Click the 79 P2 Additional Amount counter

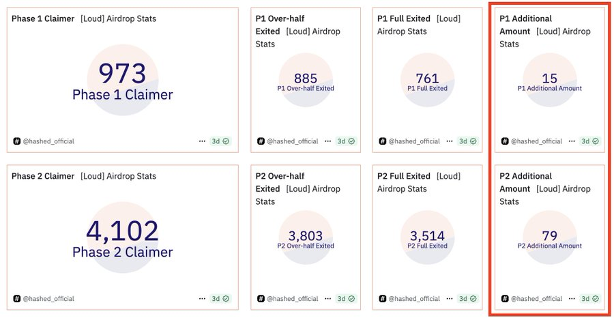tap(549, 236)
